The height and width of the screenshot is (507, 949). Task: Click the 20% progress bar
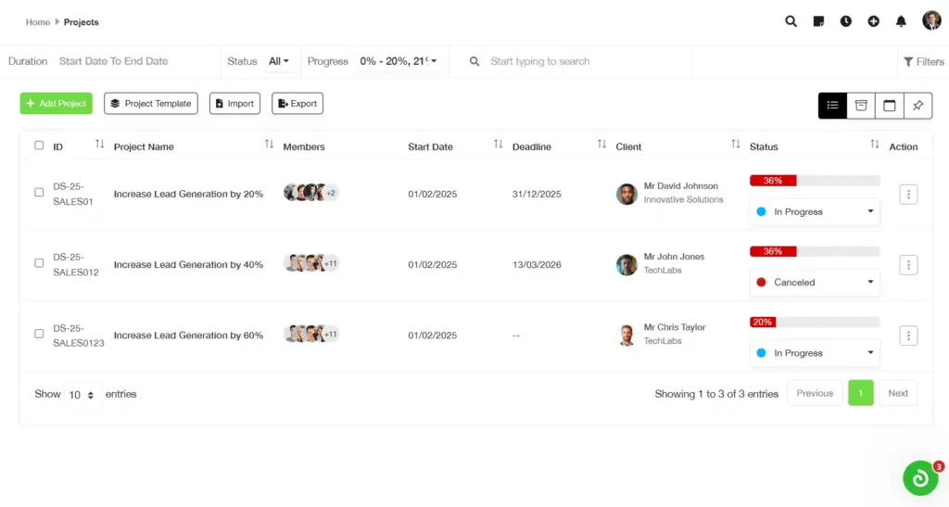(814, 322)
